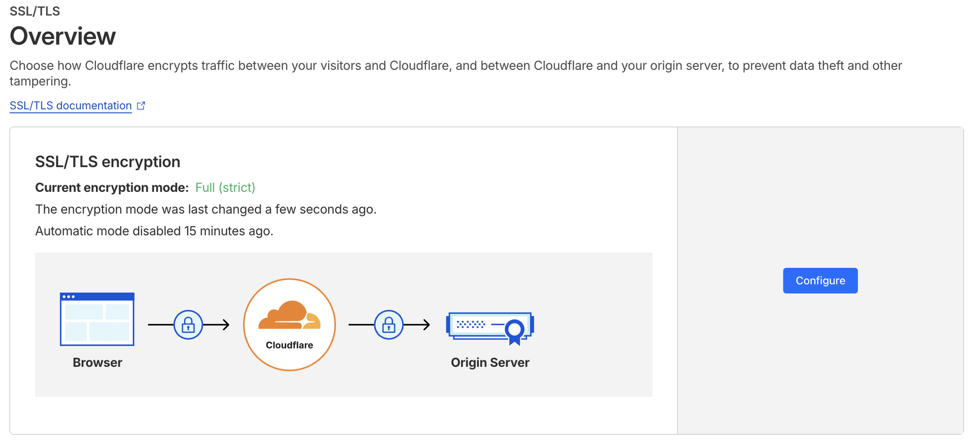This screenshot has height=441, width=969.
Task: Click the SSL/TLS breadcrumb above Overview
Action: click(35, 11)
